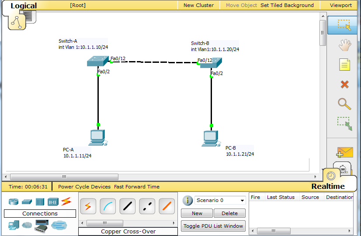Open the Hubs device category
Image resolution: width=361 pixels, height=236 pixels.
pyautogui.click(x=40, y=202)
